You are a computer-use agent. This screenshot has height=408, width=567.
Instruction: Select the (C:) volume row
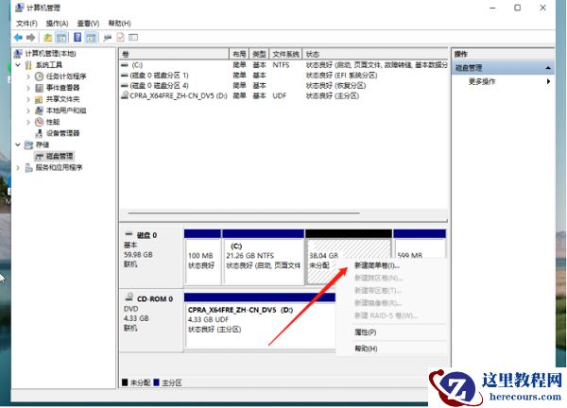283,65
